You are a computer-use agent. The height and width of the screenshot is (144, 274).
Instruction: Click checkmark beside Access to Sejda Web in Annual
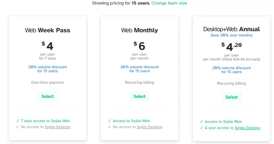[201, 121]
